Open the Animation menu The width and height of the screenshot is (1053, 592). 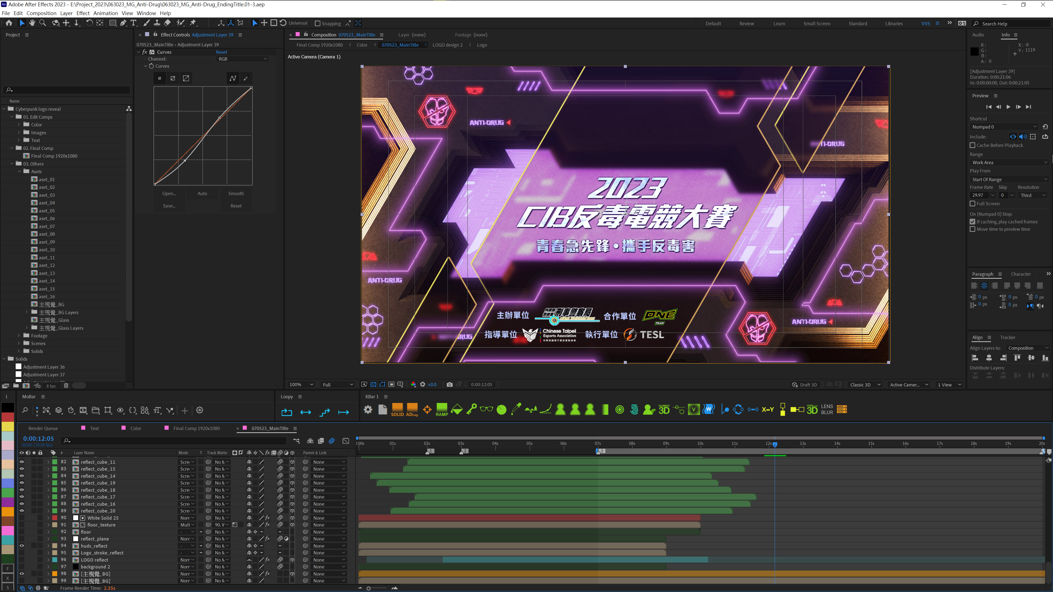[106, 13]
